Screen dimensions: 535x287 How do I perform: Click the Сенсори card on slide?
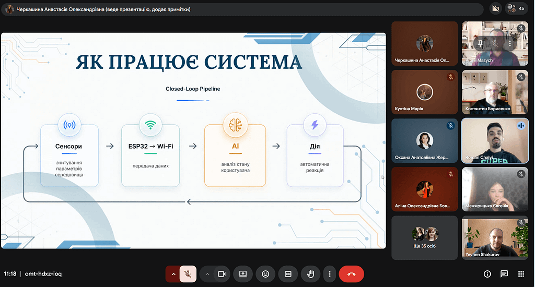pos(69,156)
